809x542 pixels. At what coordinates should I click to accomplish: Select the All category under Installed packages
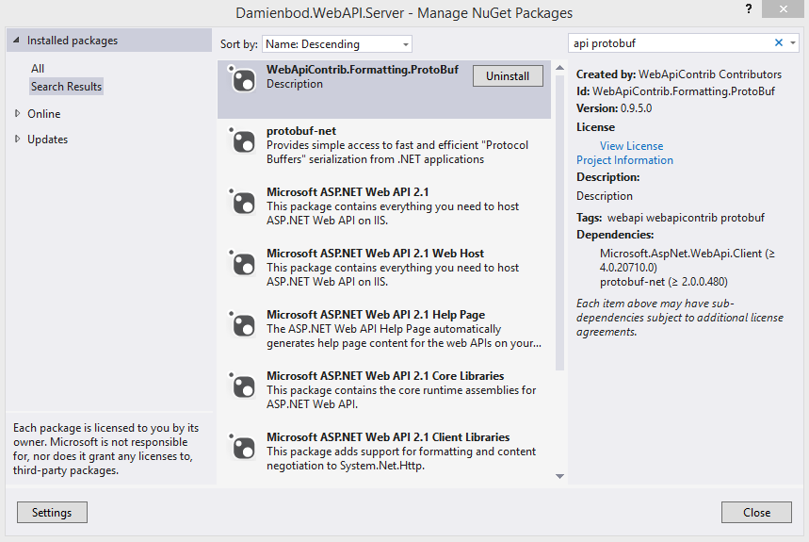point(38,69)
